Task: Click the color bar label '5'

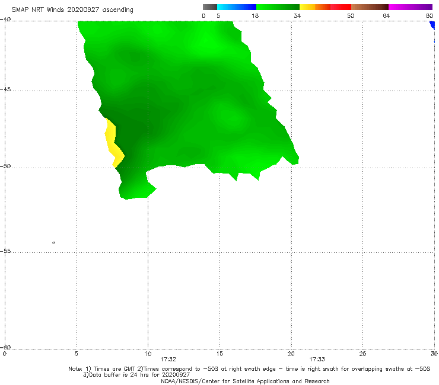Action: tap(218, 15)
